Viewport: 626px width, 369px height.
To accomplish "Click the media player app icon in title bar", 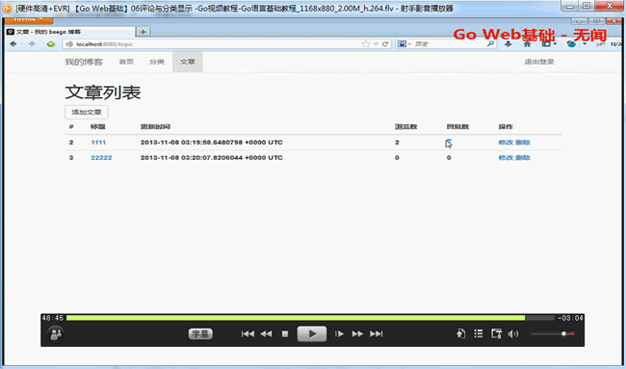I will [7, 8].
